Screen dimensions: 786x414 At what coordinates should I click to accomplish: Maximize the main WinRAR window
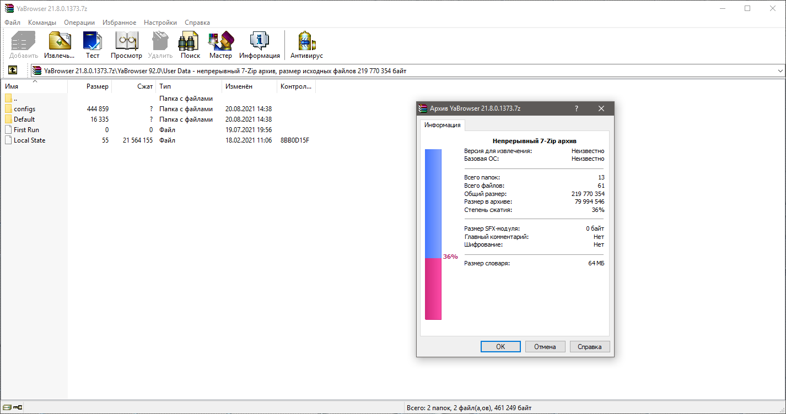point(747,8)
